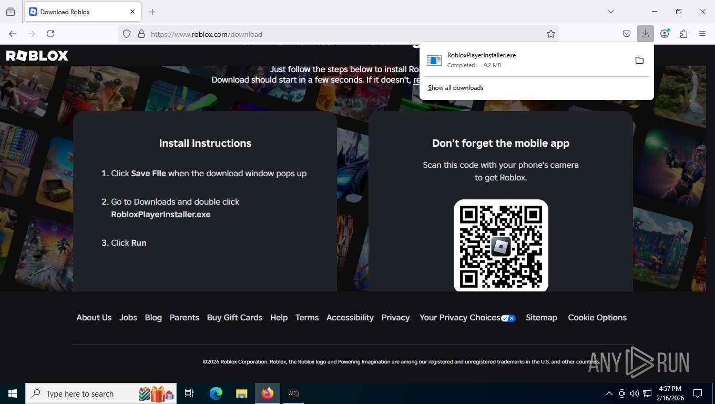Click the mobile app QR code

(501, 245)
